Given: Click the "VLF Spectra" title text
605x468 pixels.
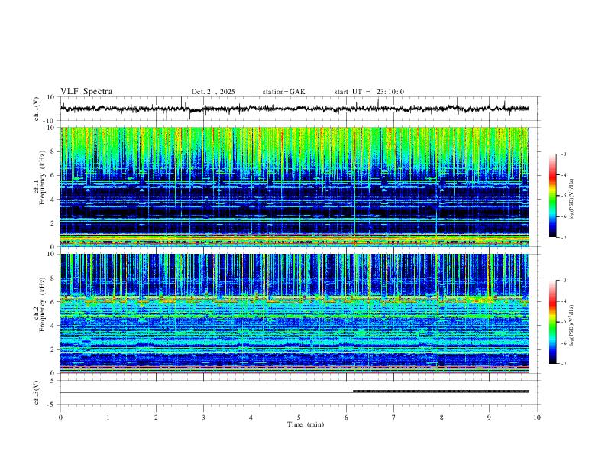Looking at the screenshot, I should click(x=86, y=92).
